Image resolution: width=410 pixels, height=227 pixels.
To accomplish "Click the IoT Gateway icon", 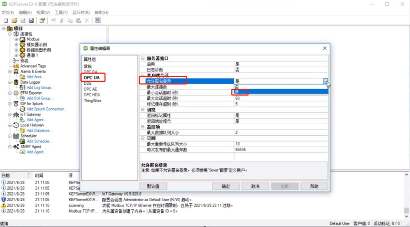I will 16,115.
